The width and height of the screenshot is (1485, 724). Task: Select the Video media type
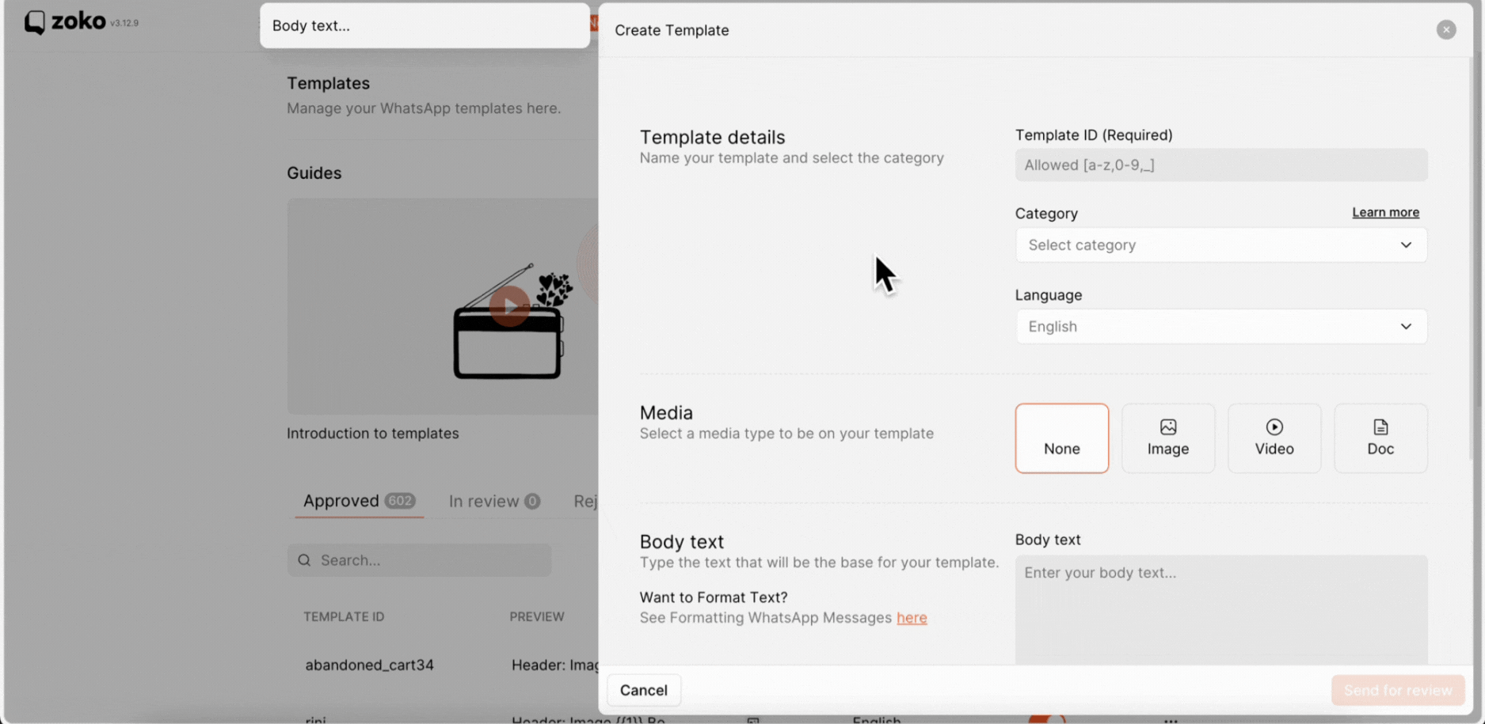point(1274,438)
